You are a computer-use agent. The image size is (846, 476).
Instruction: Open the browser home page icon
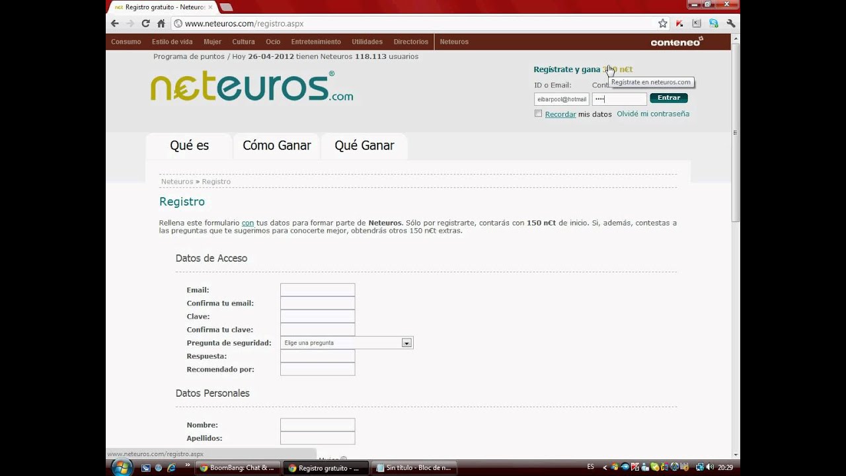161,23
